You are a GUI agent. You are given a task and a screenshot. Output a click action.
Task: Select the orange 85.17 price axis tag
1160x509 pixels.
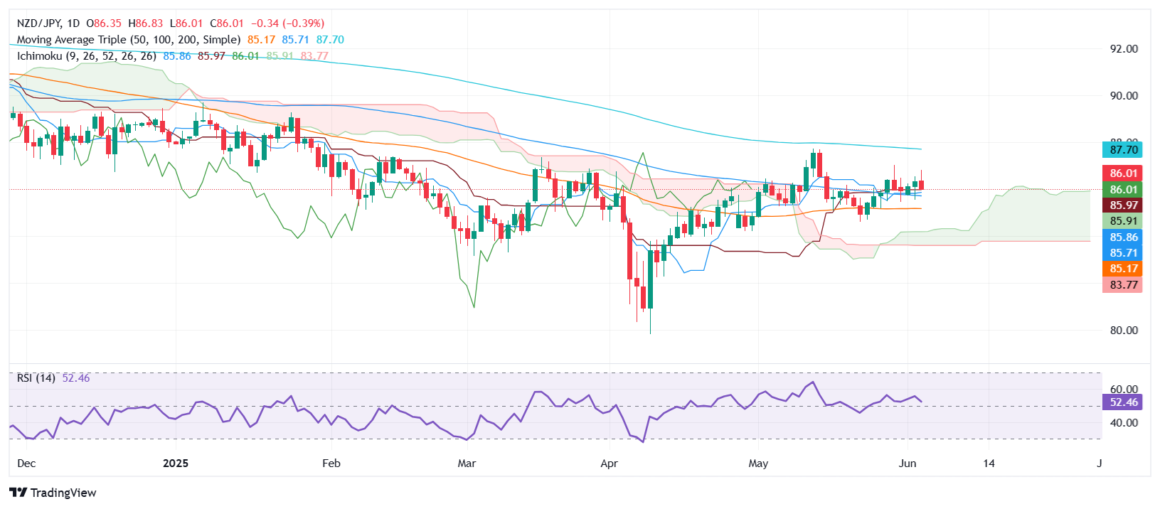(x=1123, y=269)
